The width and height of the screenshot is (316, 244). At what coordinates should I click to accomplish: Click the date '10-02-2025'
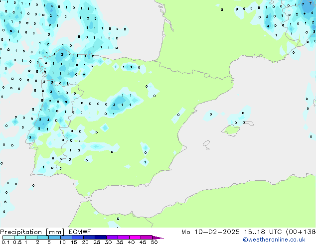[217, 232]
